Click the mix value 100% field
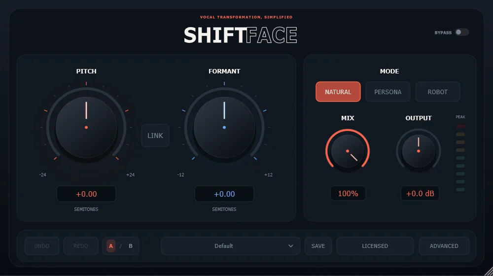This screenshot has height=276, width=493. click(x=348, y=193)
